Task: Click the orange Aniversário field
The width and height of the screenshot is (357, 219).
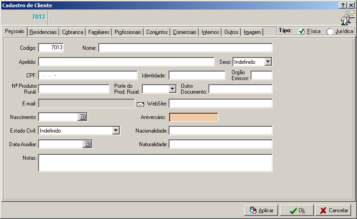Action: [193, 117]
